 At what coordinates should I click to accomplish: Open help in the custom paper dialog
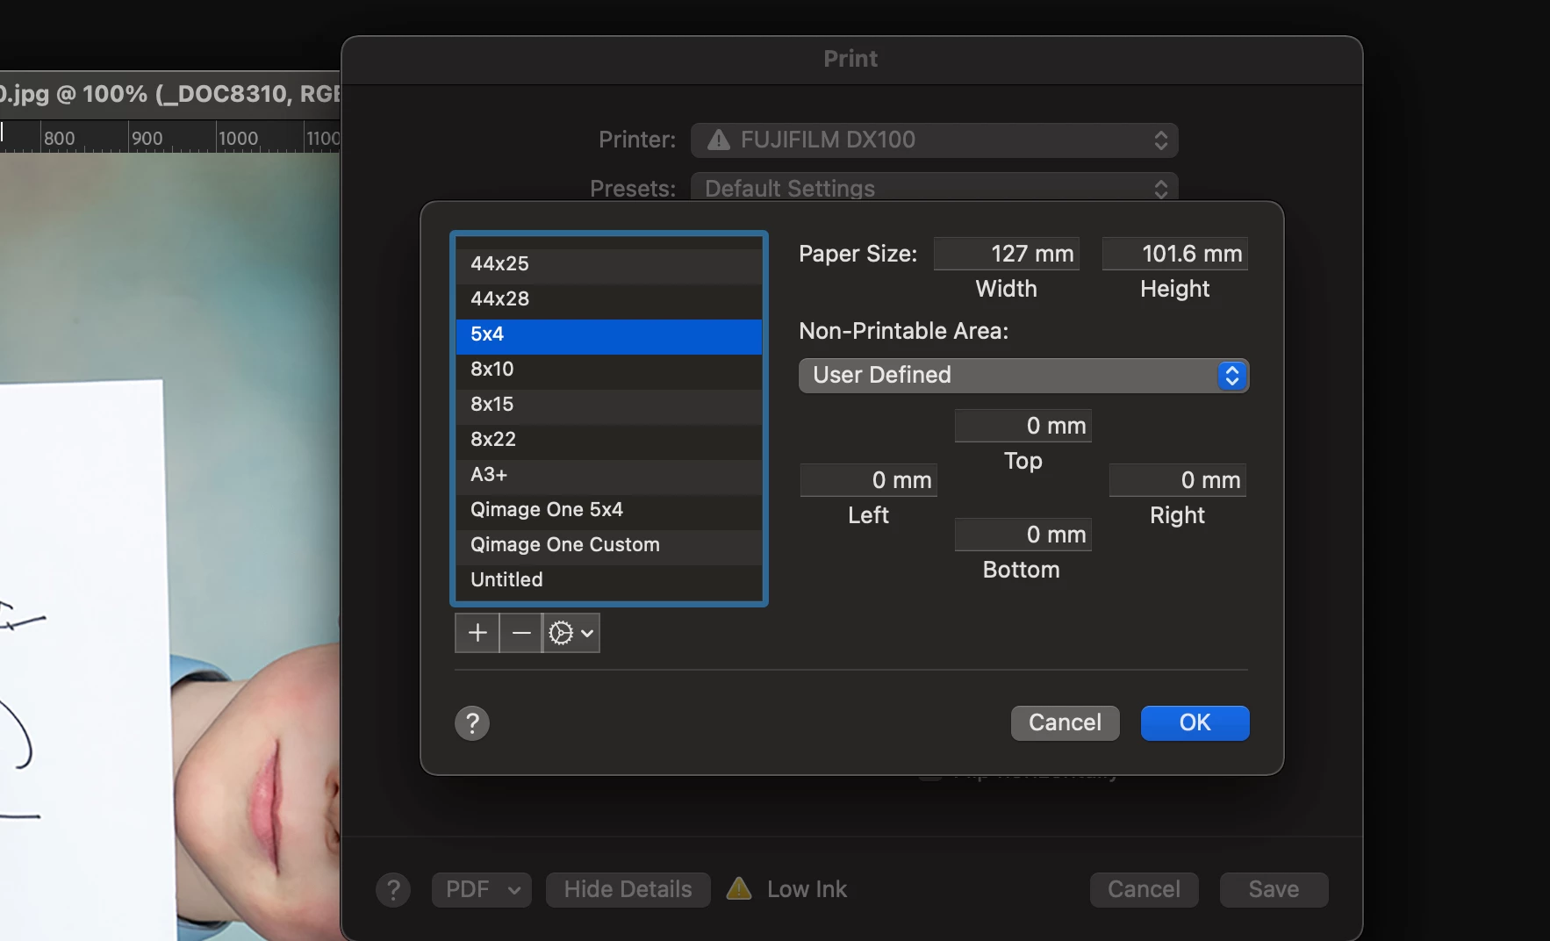tap(472, 723)
